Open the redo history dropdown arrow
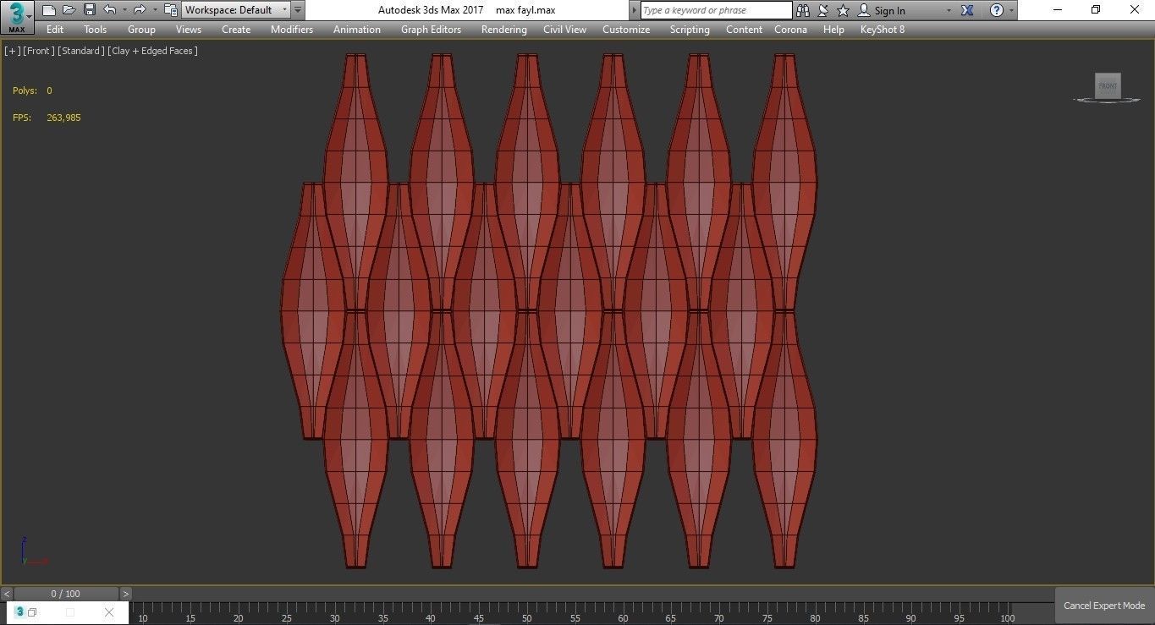This screenshot has width=1155, height=625. [154, 10]
